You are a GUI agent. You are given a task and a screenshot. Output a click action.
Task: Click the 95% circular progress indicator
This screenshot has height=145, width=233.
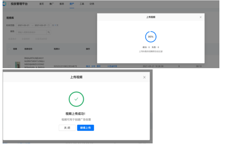tap(151, 37)
